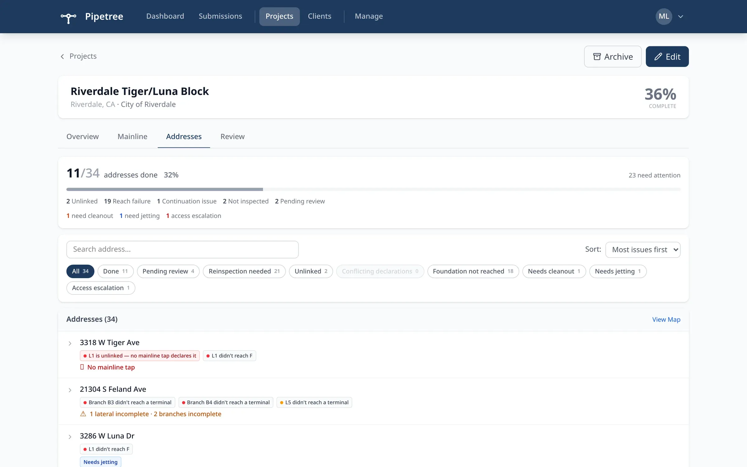Click the Edit button
Screen dimensions: 747x467
(667, 57)
